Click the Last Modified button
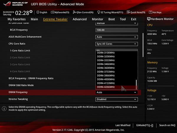Viewport: 177px width, 133px height. point(123,125)
